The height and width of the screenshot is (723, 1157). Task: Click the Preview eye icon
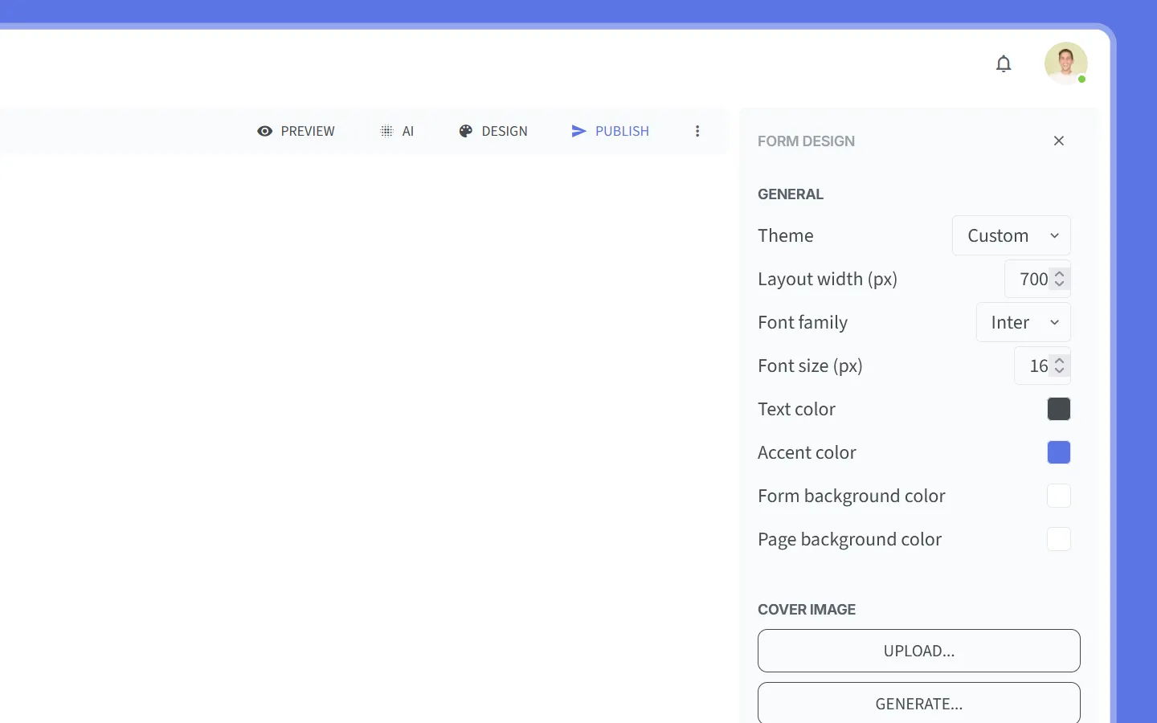265,131
